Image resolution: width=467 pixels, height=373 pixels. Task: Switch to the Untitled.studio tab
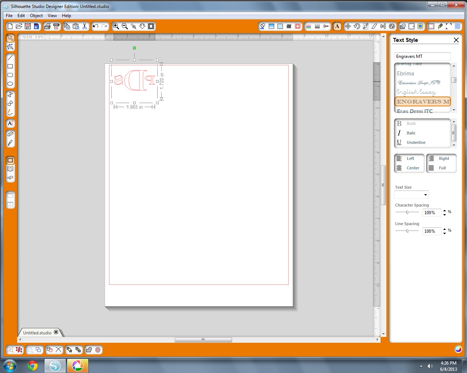(x=37, y=333)
